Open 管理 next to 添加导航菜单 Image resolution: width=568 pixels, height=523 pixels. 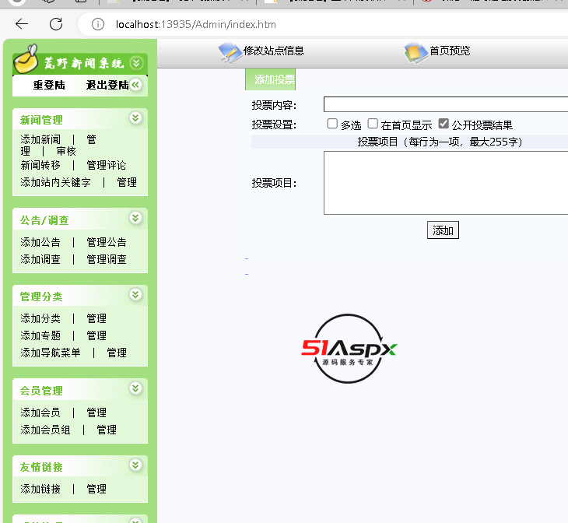pos(117,353)
